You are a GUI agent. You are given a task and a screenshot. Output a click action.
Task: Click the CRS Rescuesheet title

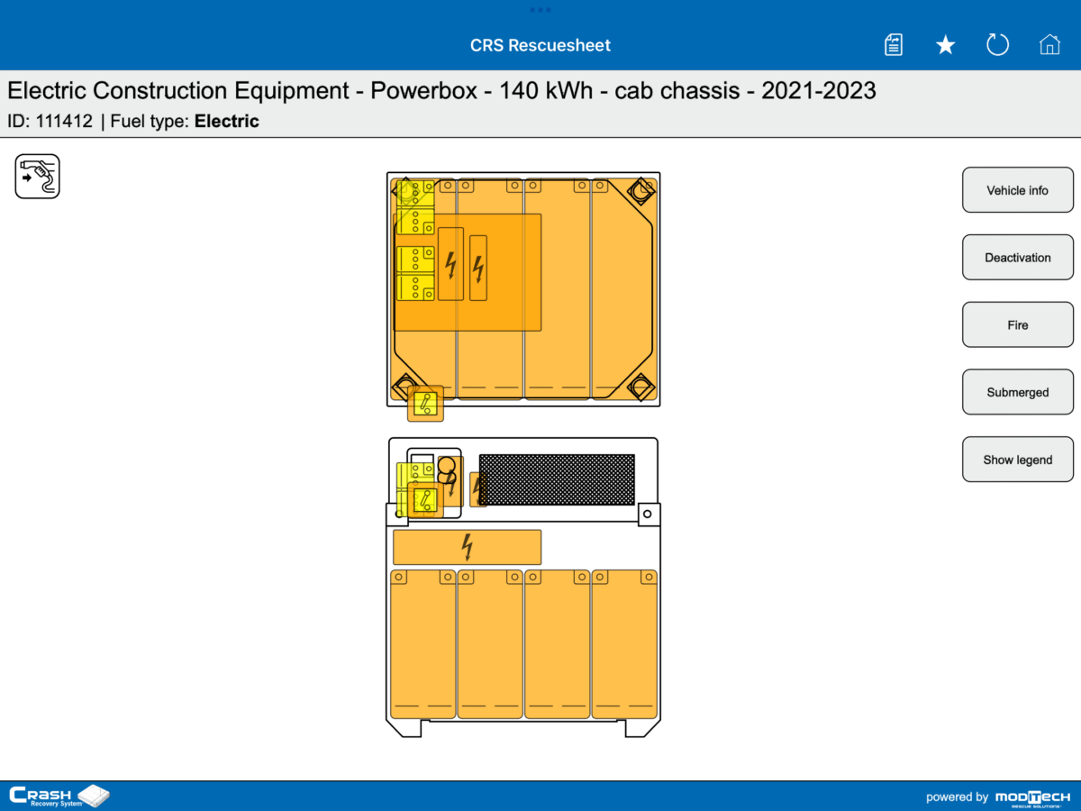[540, 44]
